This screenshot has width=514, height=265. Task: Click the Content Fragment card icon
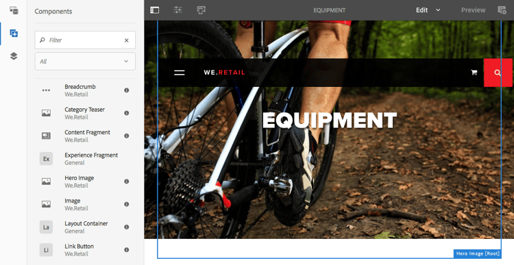tap(46, 136)
